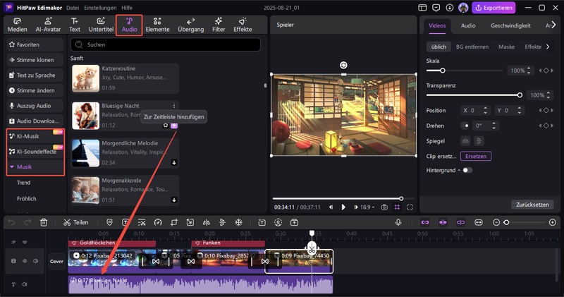Click the undo arrow in timeline toolbar

click(x=11, y=222)
